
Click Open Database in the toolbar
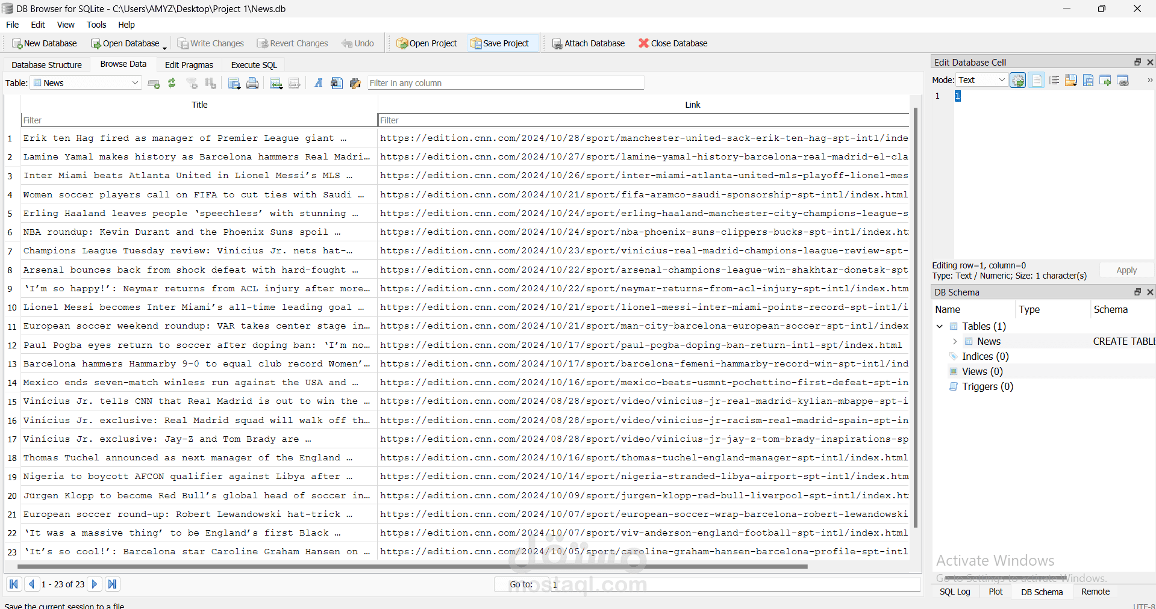point(125,43)
